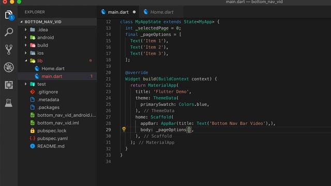Click the info icon beside README.md
Image resolution: width=331 pixels, height=186 pixels.
click(x=33, y=146)
